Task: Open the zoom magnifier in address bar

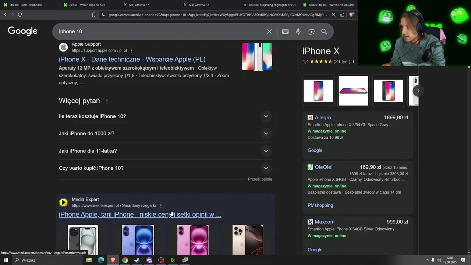Action: 334,15
